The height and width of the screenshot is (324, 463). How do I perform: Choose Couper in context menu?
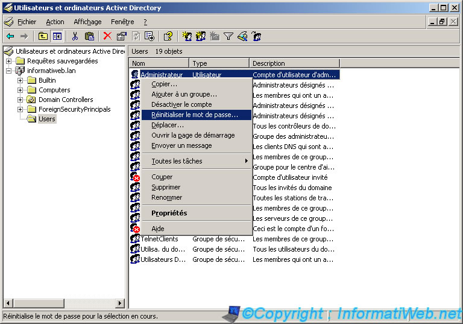197,177
